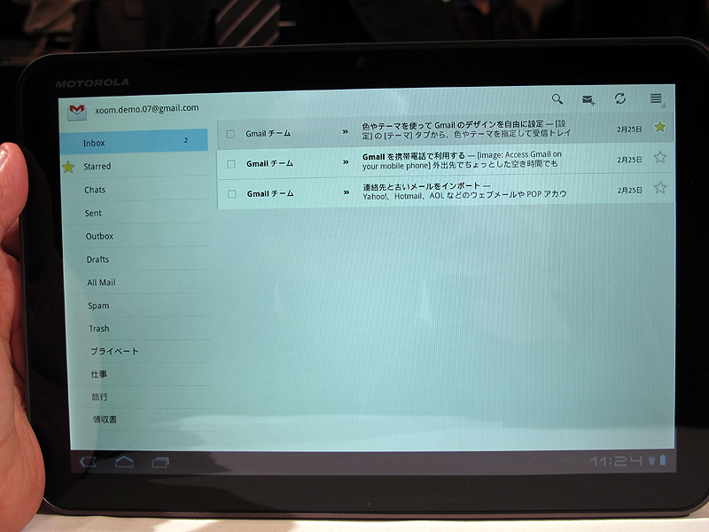Tap the Android back navigation icon
Screen dimensions: 709x532
pos(88,462)
